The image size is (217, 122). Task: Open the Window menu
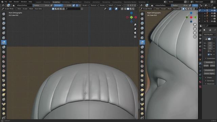pyautogui.click(x=24, y=2)
